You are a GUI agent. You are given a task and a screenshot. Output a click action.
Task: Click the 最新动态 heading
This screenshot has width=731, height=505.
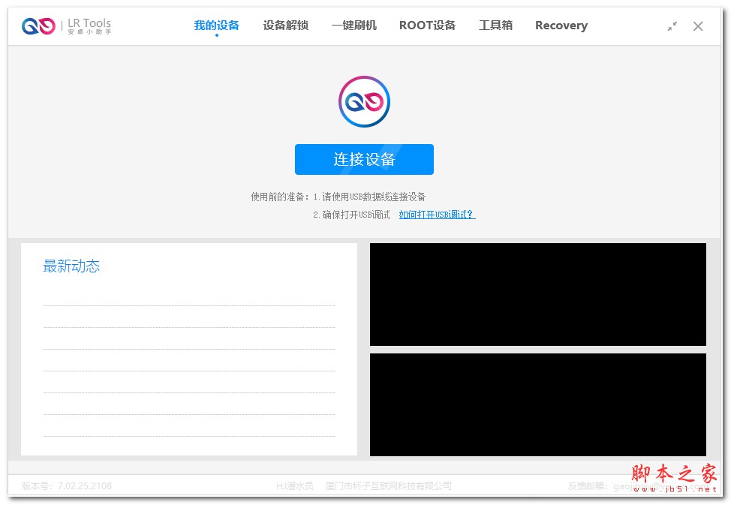point(71,266)
